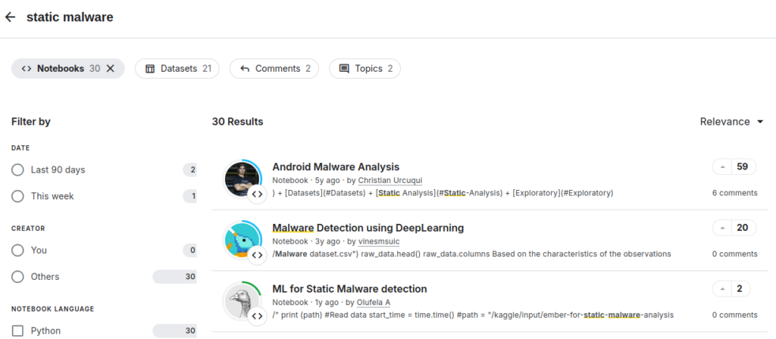Click the Datasets table icon
Screen dimensions: 776x339
[x=150, y=68]
